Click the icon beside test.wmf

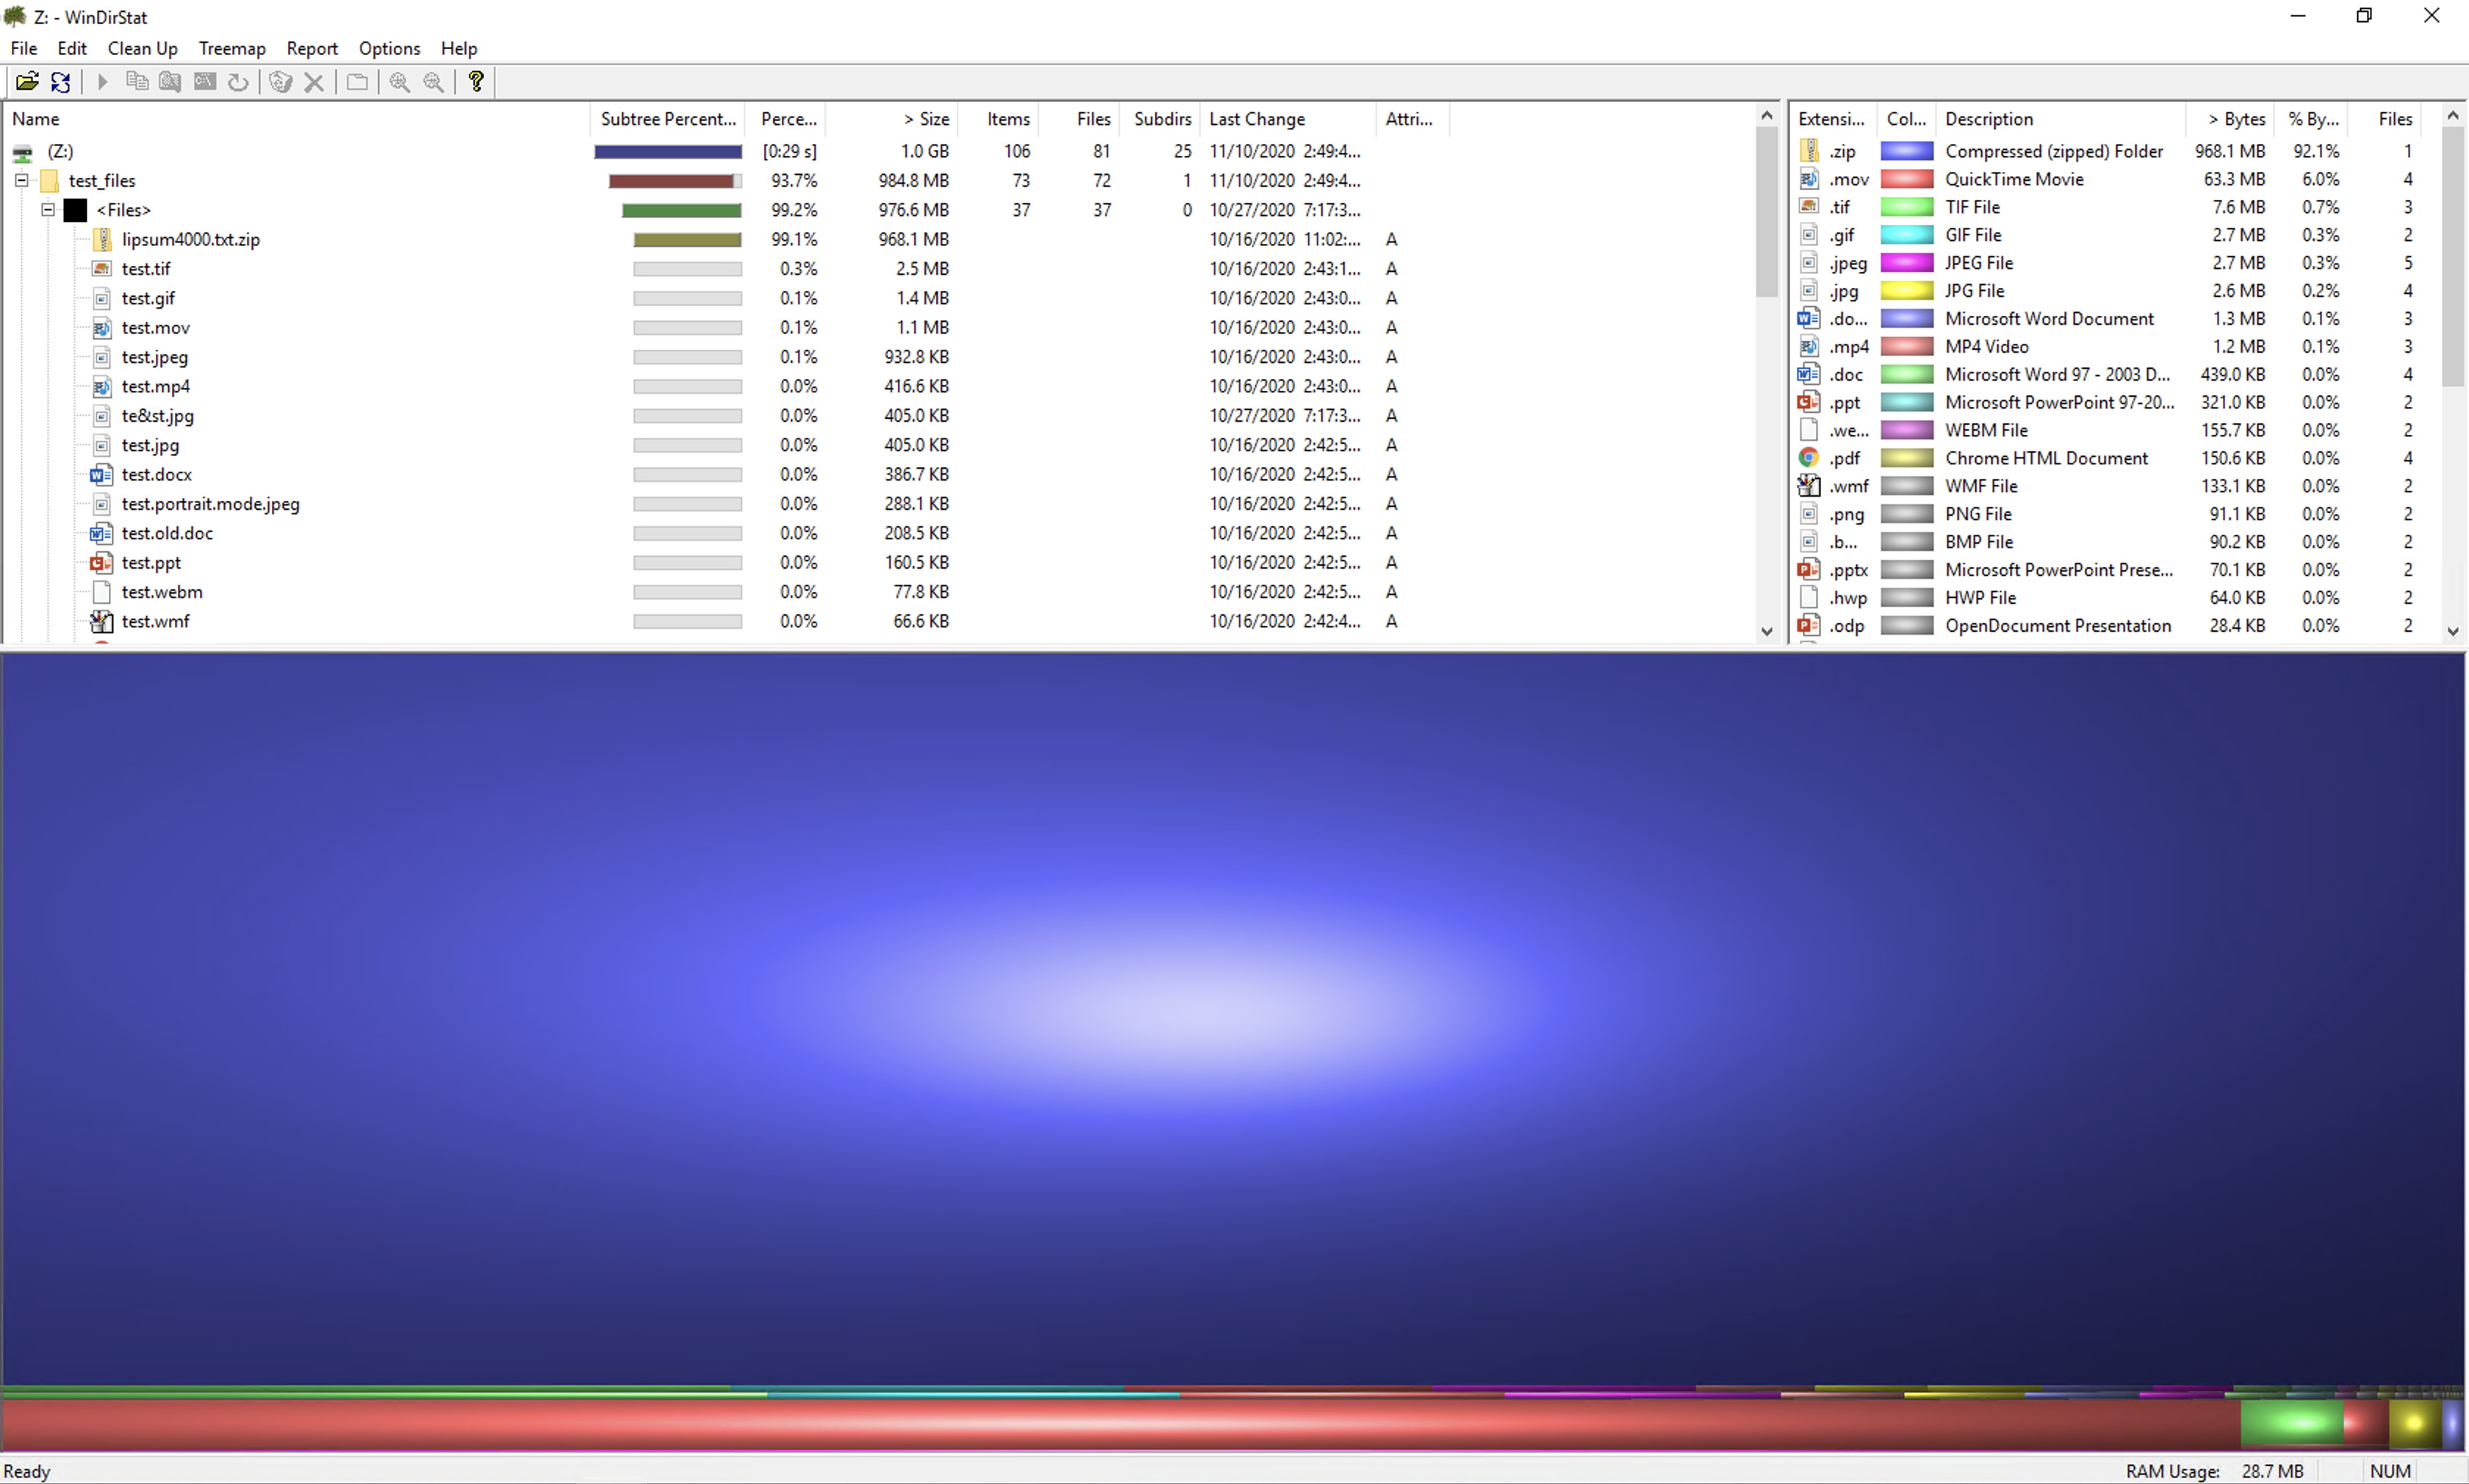(101, 622)
